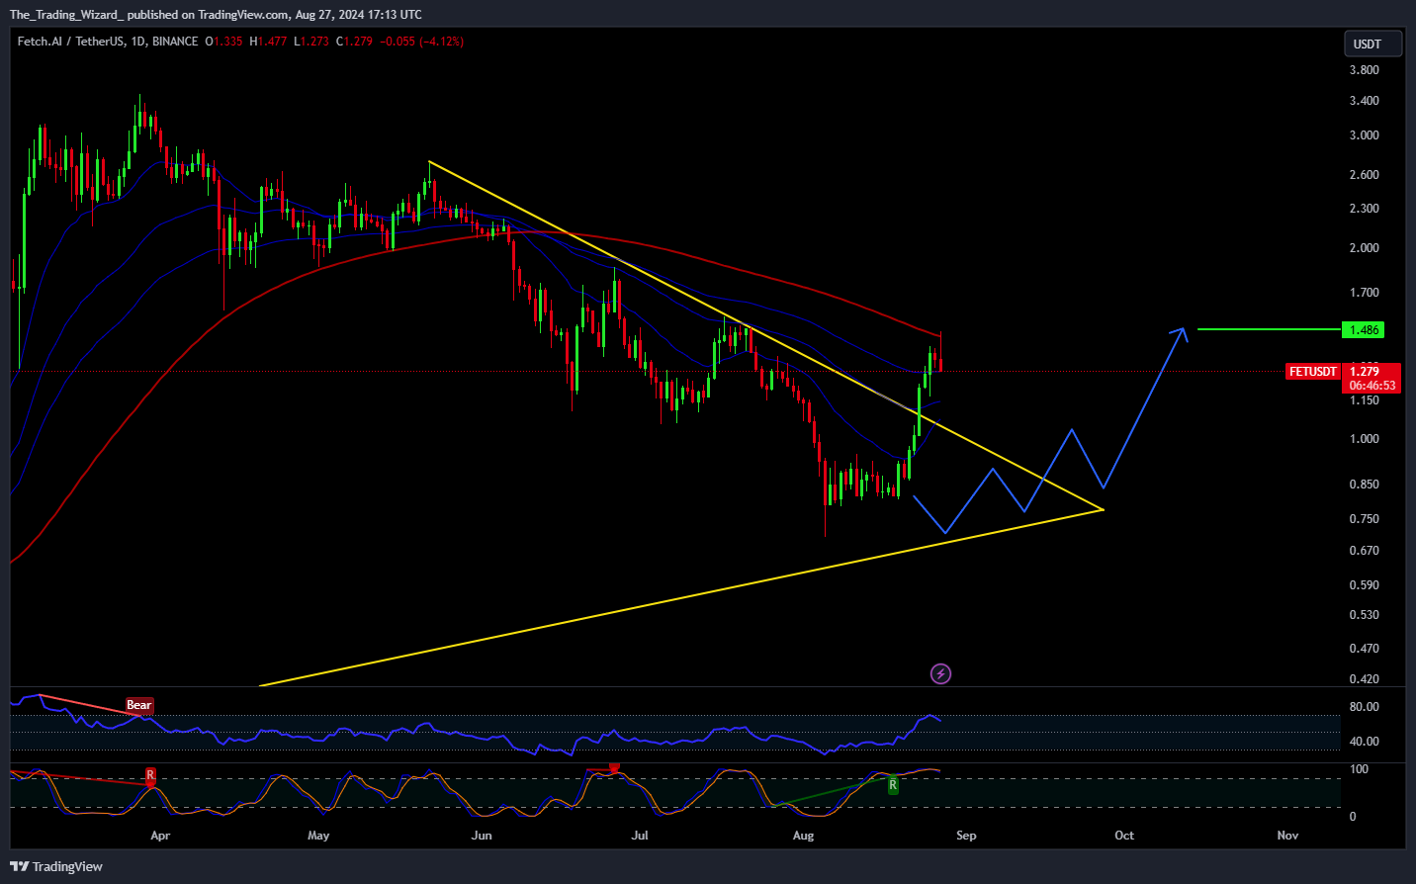1416x884 pixels.
Task: Click the current price 1.279 label
Action: click(1364, 372)
